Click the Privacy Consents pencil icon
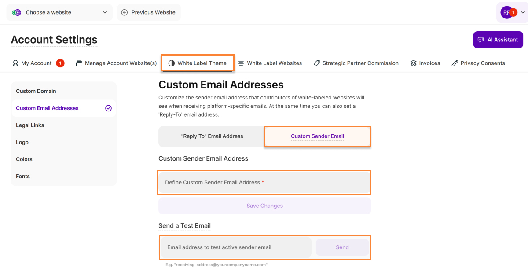Screen dimensions: 528x280 [455, 63]
